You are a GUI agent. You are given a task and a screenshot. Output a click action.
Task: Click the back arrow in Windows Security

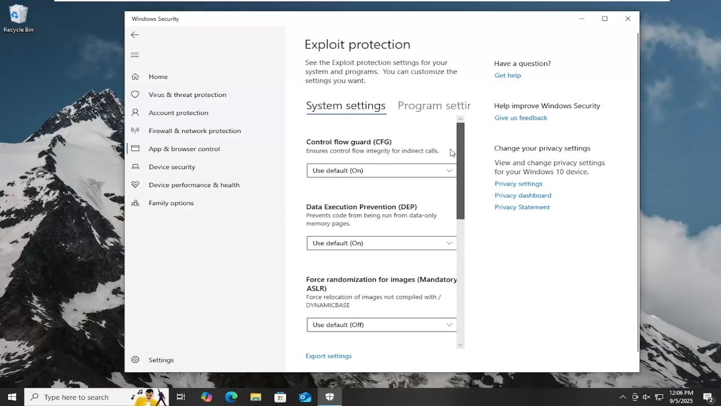[135, 35]
